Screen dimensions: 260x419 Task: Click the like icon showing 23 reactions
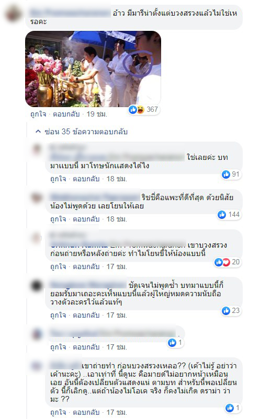pyautogui.click(x=226, y=310)
